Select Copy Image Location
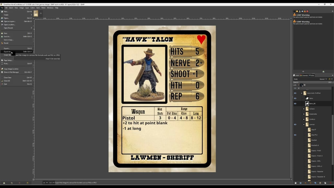 17,69
